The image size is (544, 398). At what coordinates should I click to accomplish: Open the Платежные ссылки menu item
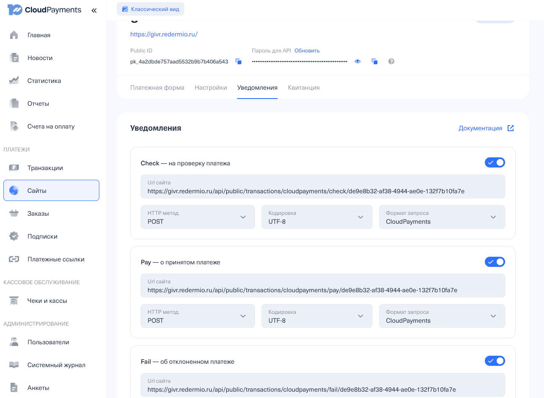coord(51,259)
